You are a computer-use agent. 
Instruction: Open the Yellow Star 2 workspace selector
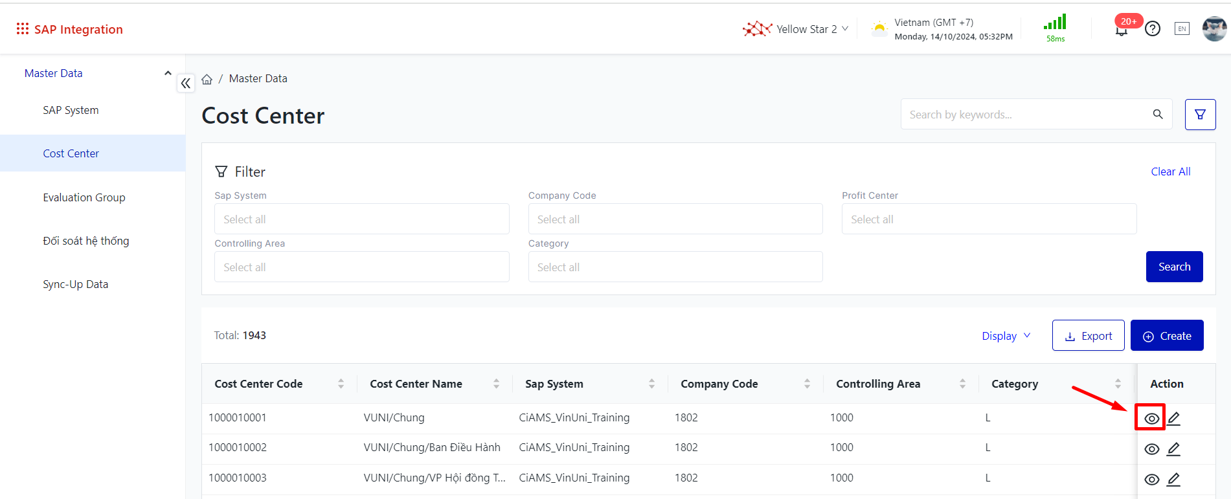pyautogui.click(x=796, y=29)
